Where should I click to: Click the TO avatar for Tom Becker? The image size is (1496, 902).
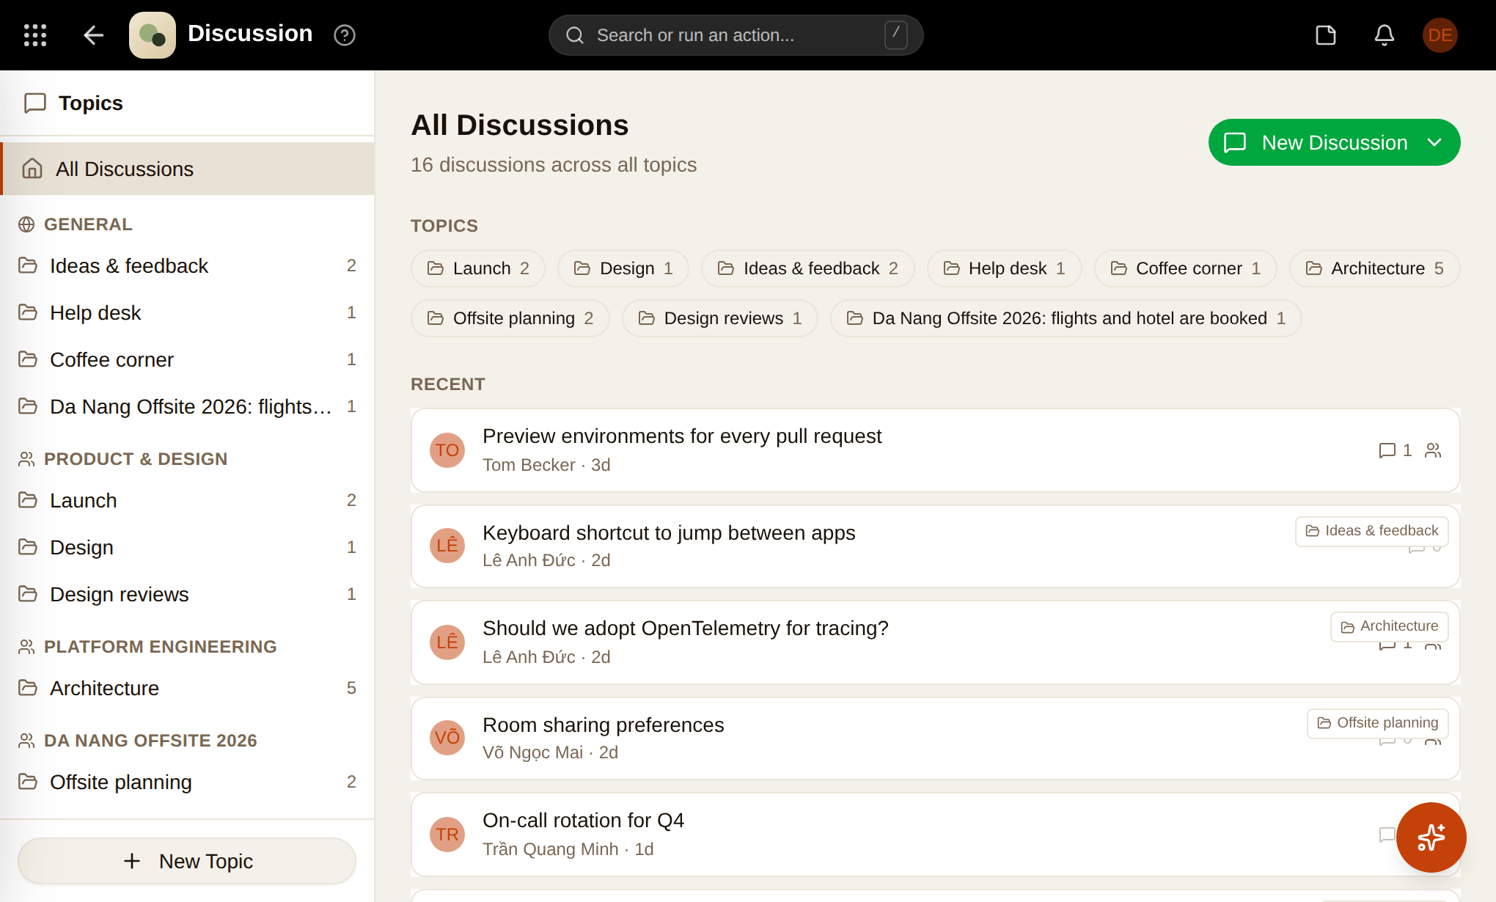(447, 450)
